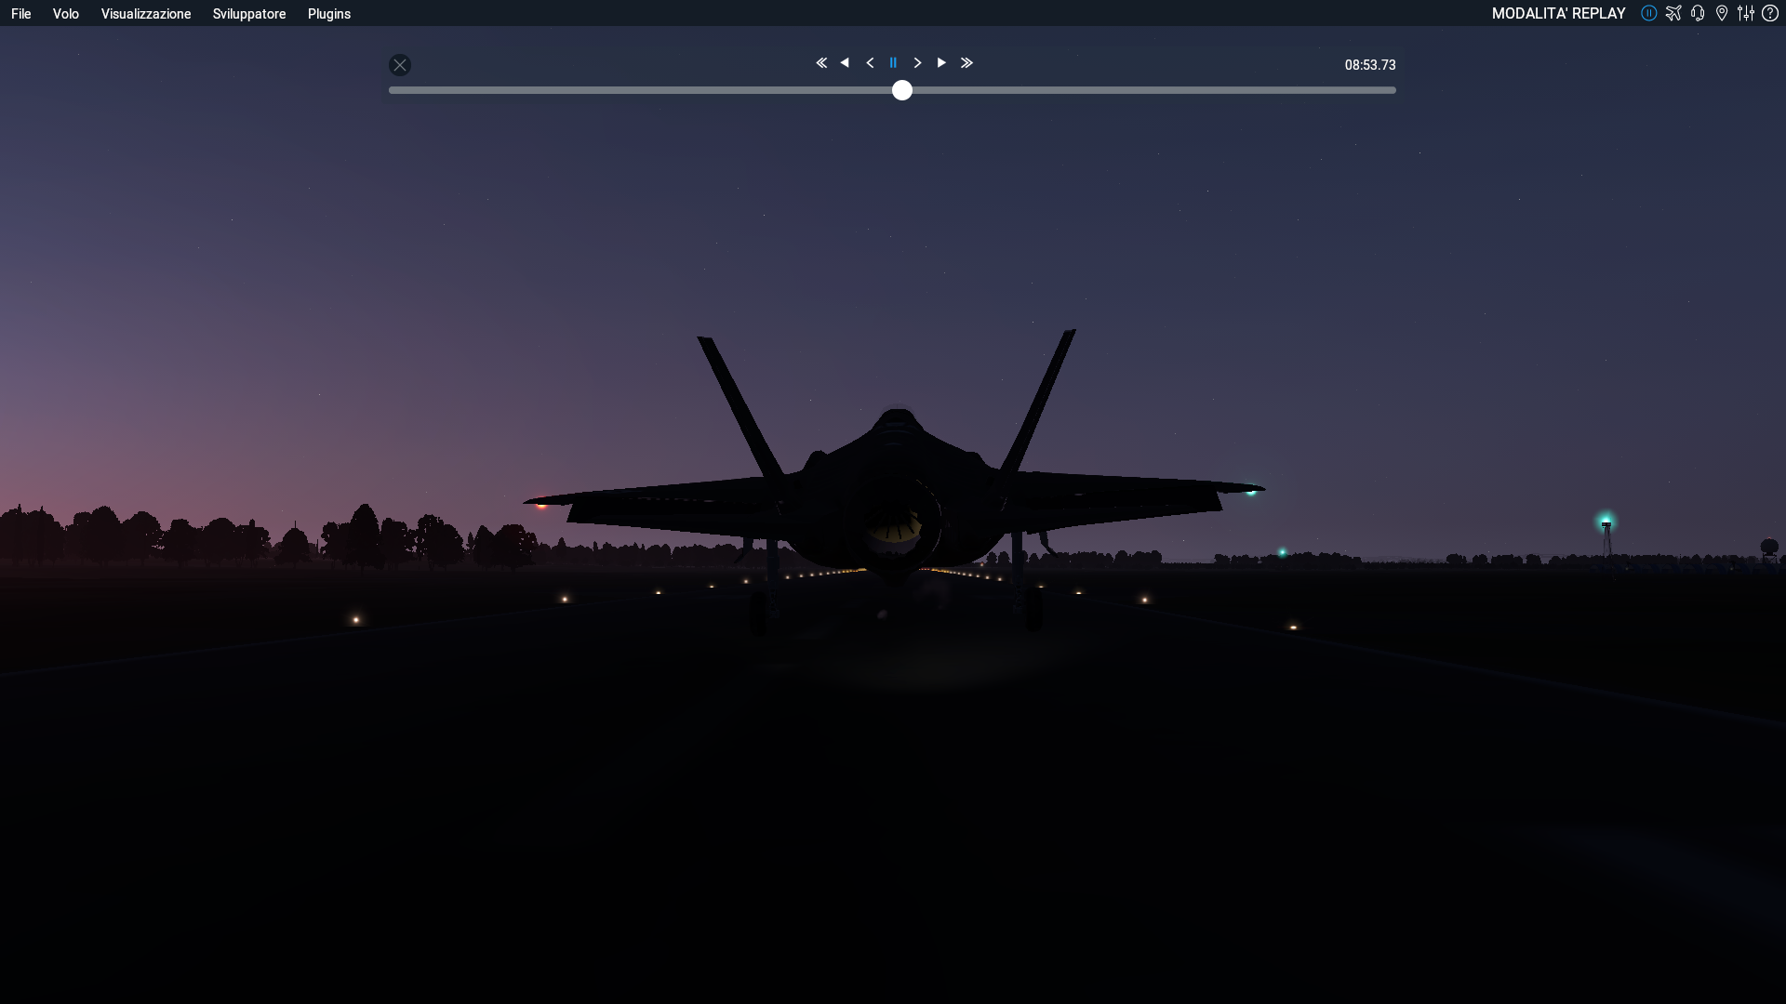Image resolution: width=1786 pixels, height=1004 pixels.
Task: Open the settings sliders icon
Action: coord(1746,13)
